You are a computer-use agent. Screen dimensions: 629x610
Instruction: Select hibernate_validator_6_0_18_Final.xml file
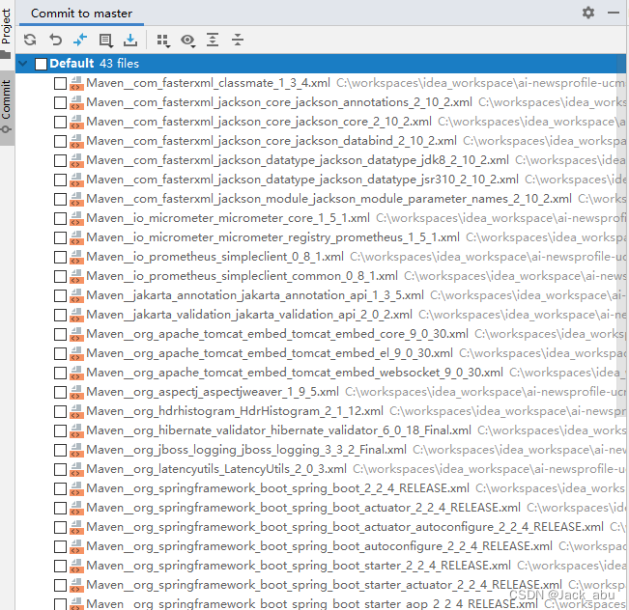tap(279, 430)
